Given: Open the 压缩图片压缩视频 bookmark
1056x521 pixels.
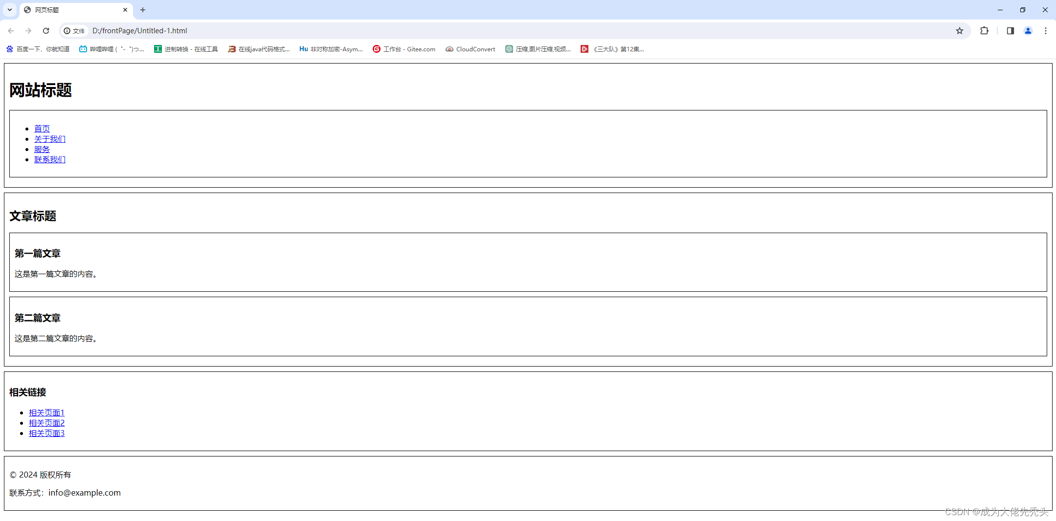Looking at the screenshot, I should pyautogui.click(x=538, y=49).
